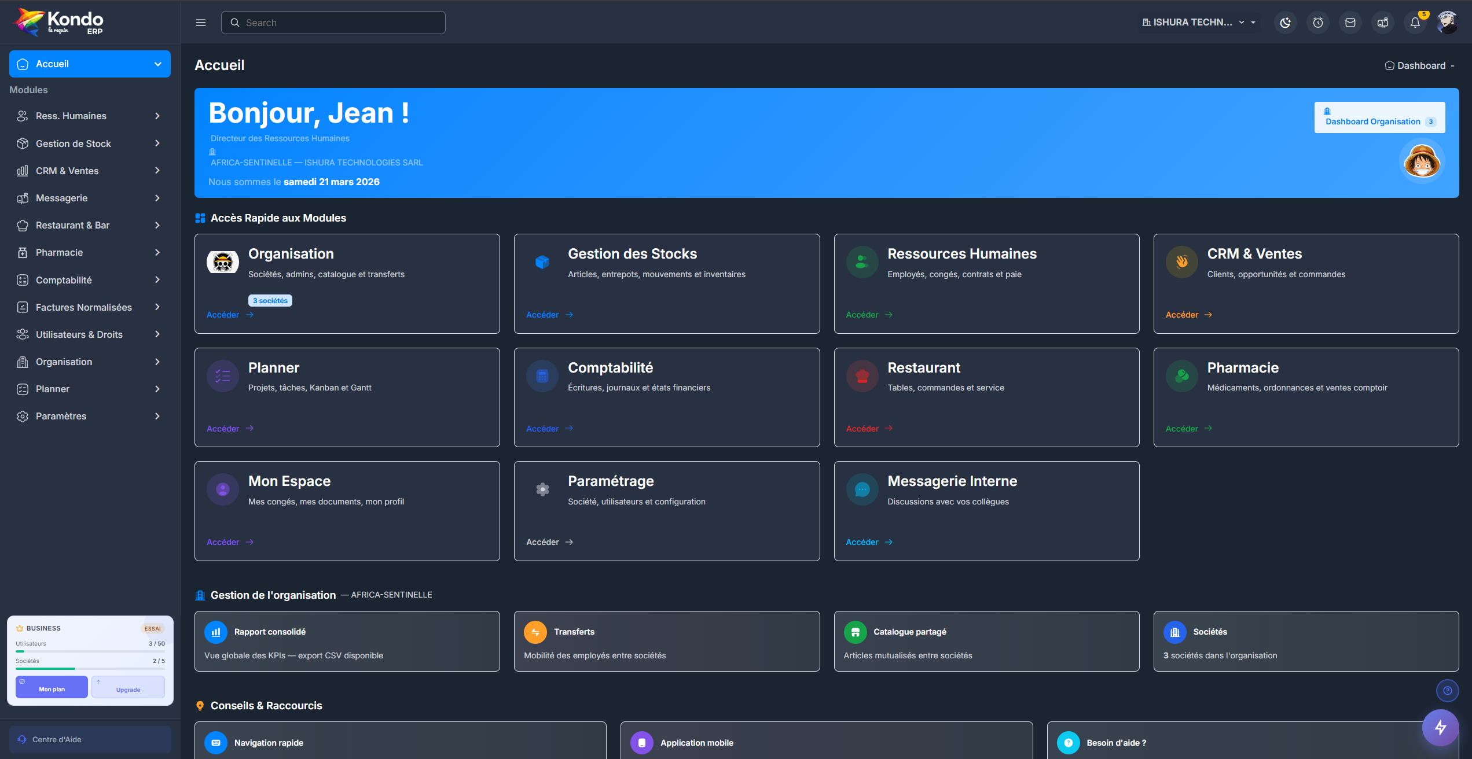Click the Rapport consolidé chart icon
Viewport: 1472px width, 759px height.
click(216, 632)
